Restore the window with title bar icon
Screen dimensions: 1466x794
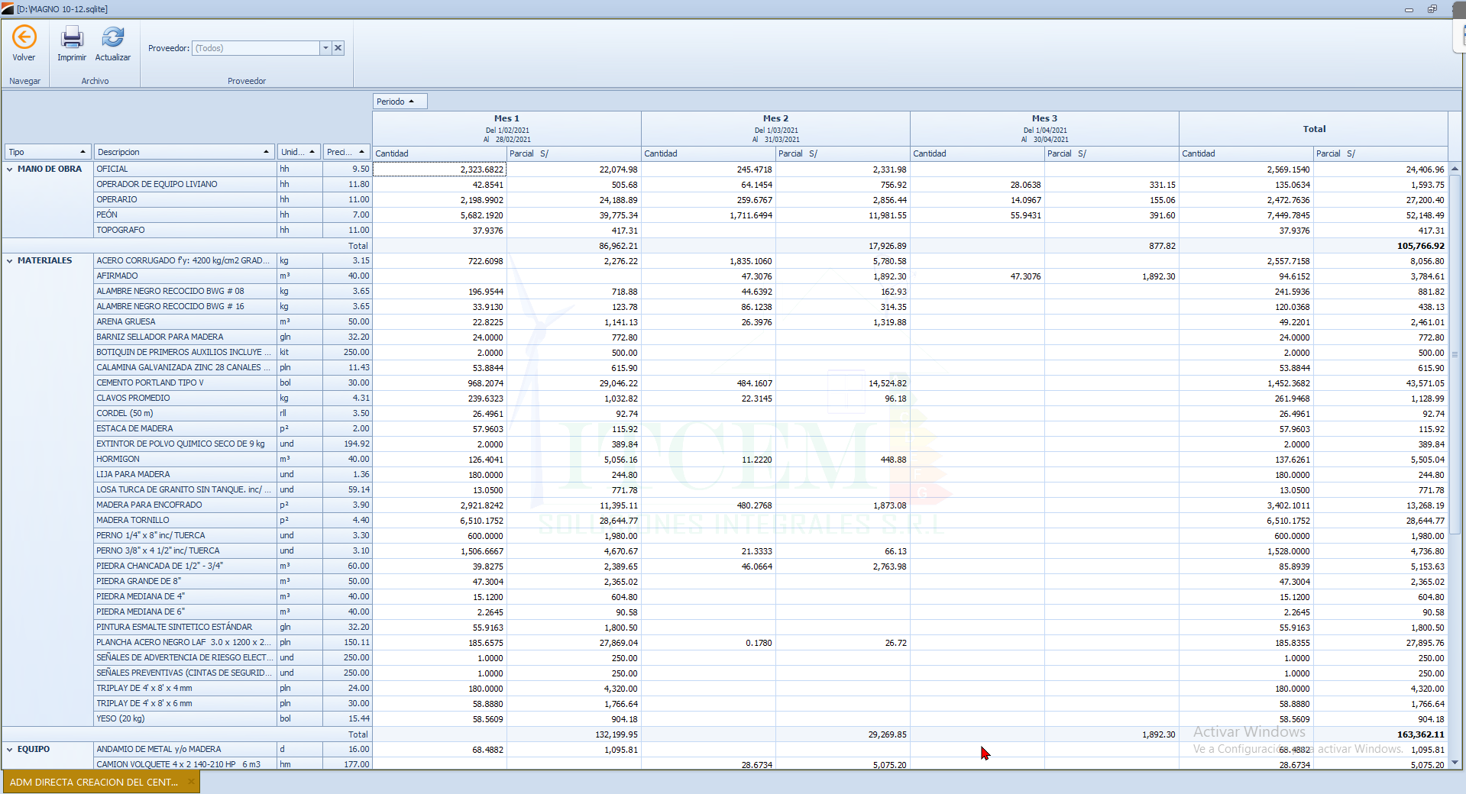click(1432, 9)
